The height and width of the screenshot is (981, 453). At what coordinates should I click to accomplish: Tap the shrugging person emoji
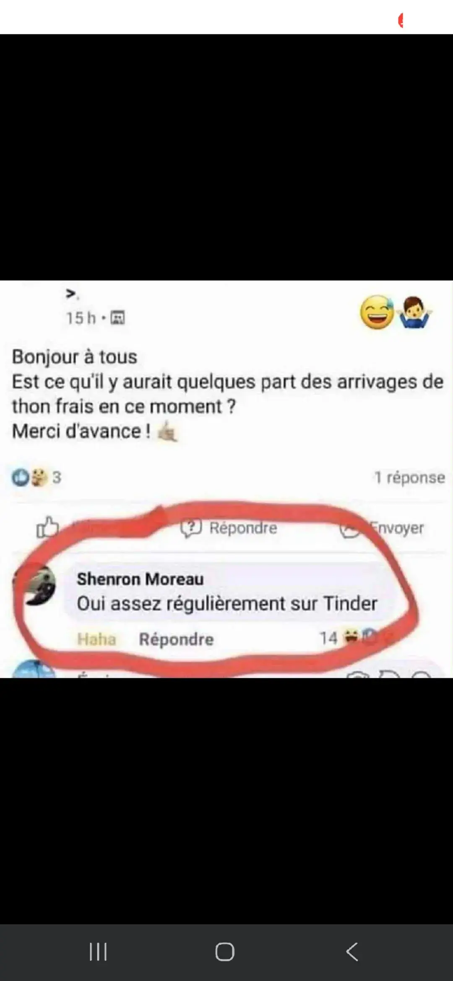tap(414, 313)
